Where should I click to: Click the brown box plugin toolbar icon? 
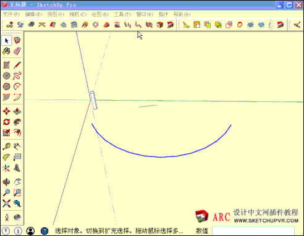[160, 25]
